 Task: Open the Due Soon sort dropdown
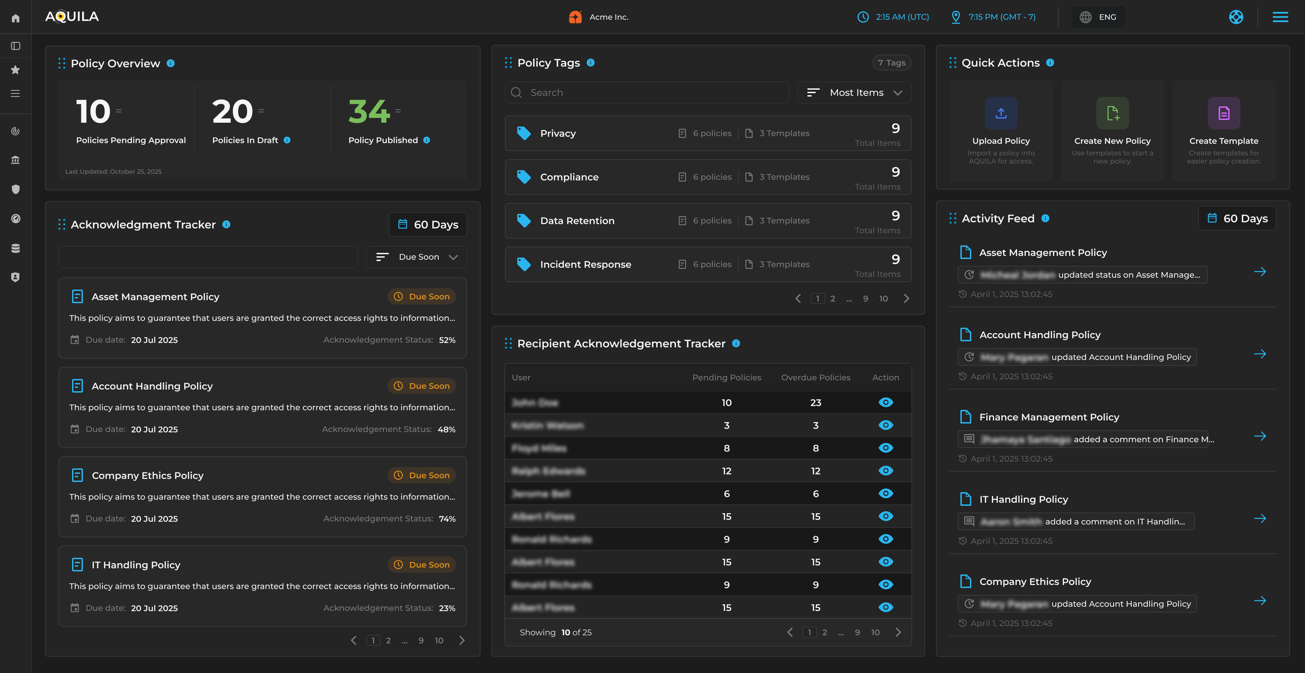(x=416, y=257)
